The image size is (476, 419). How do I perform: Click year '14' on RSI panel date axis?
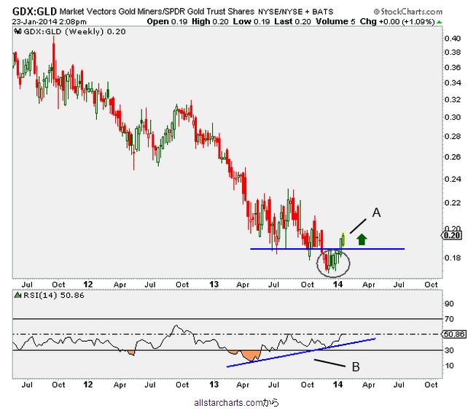tap(338, 385)
